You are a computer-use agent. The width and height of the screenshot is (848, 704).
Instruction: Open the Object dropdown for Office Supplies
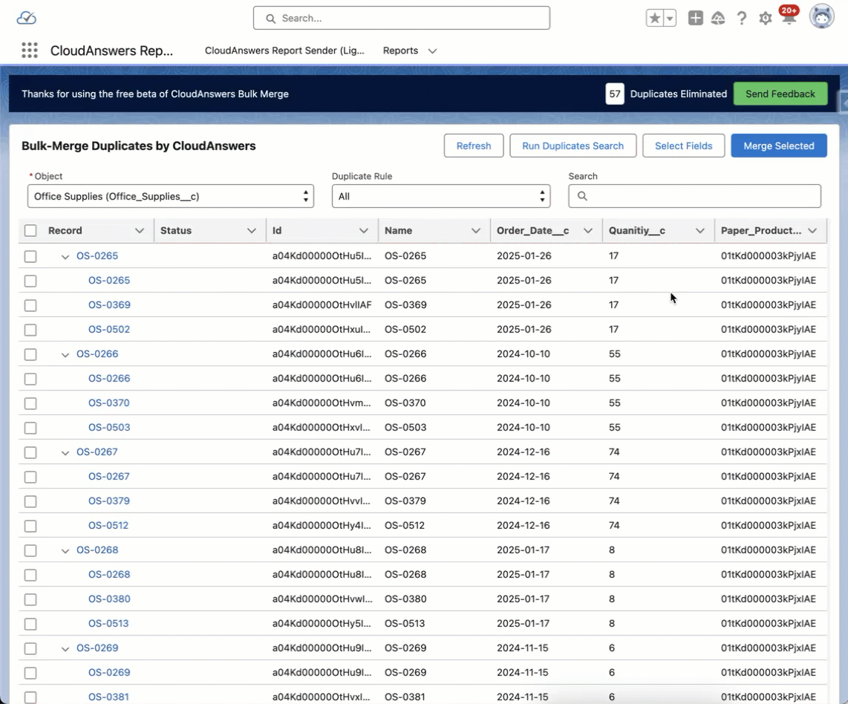click(x=171, y=197)
